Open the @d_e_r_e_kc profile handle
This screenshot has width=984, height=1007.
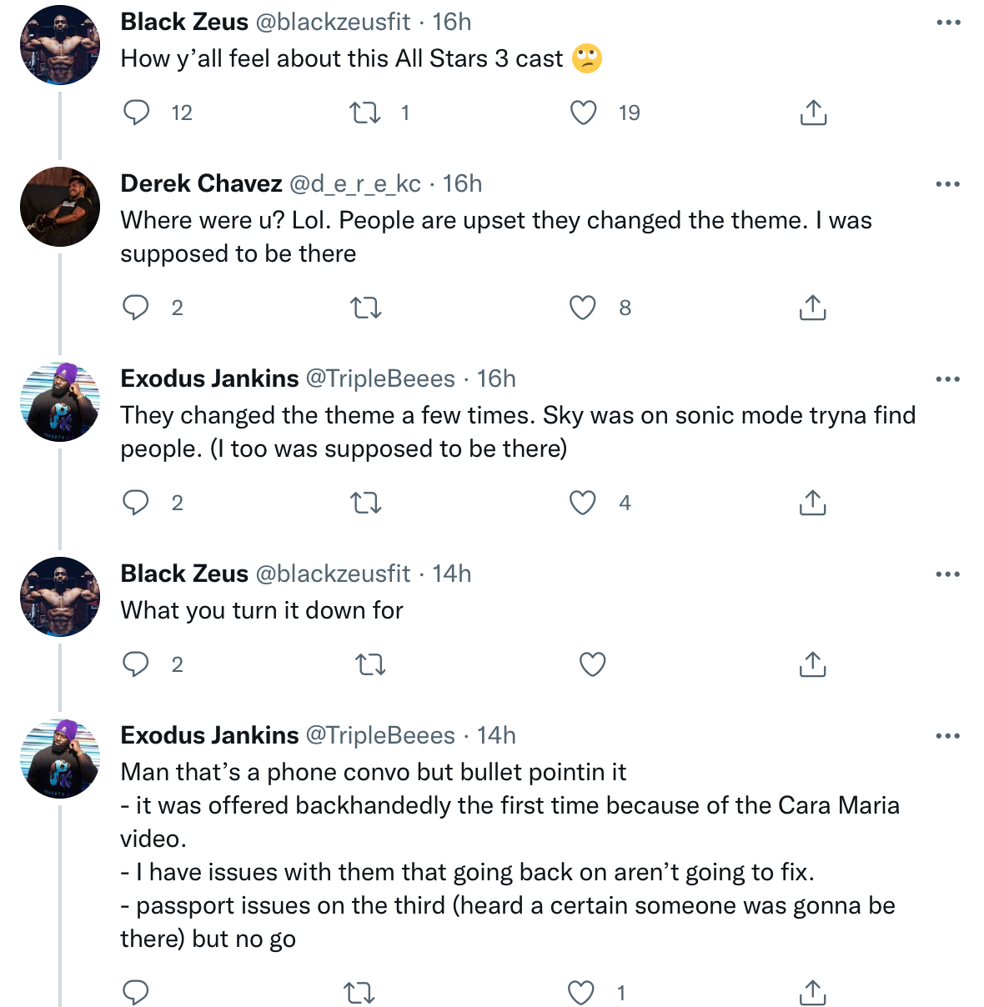(x=354, y=184)
